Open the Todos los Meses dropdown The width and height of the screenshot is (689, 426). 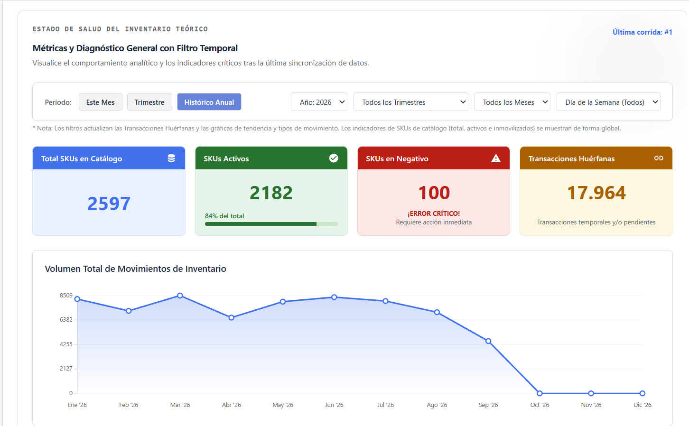512,102
